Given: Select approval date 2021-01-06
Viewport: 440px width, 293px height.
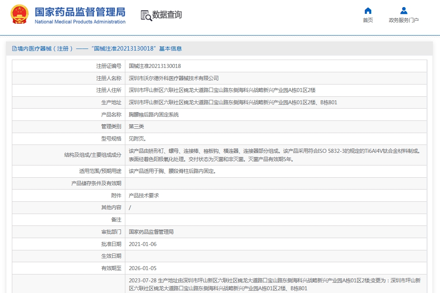Looking at the screenshot, I should (x=143, y=244).
